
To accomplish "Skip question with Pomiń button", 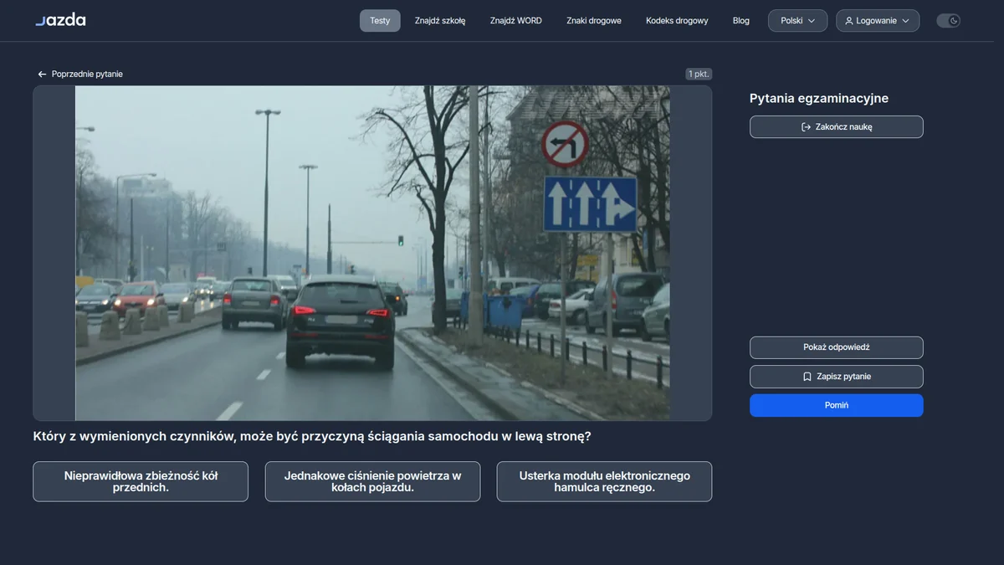I will [837, 405].
